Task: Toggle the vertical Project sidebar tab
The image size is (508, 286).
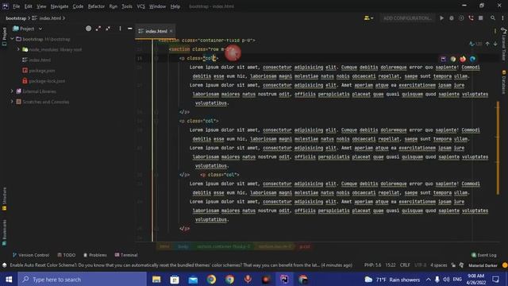Action: click(4, 37)
